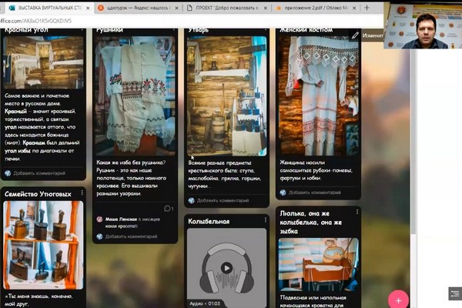The height and width of the screenshot is (308, 462).
Task: Click the Маша Ленская commenter name
Action: [x=121, y=219]
